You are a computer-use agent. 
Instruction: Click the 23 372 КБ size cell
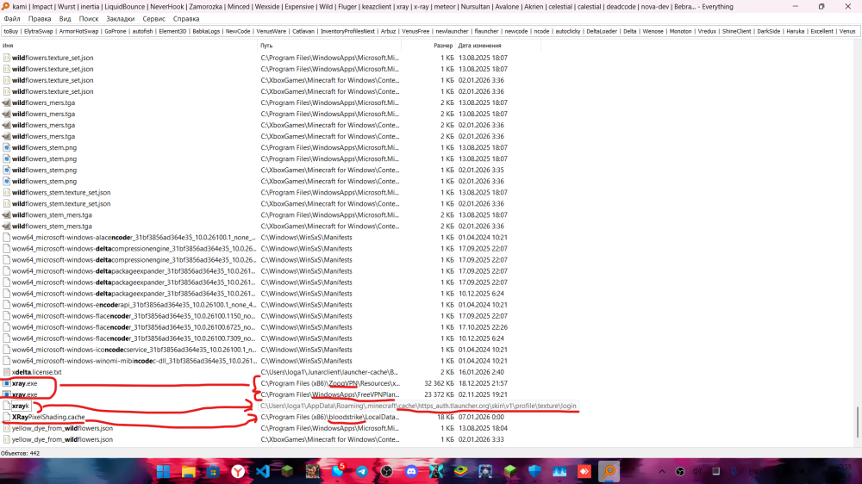[x=439, y=394]
